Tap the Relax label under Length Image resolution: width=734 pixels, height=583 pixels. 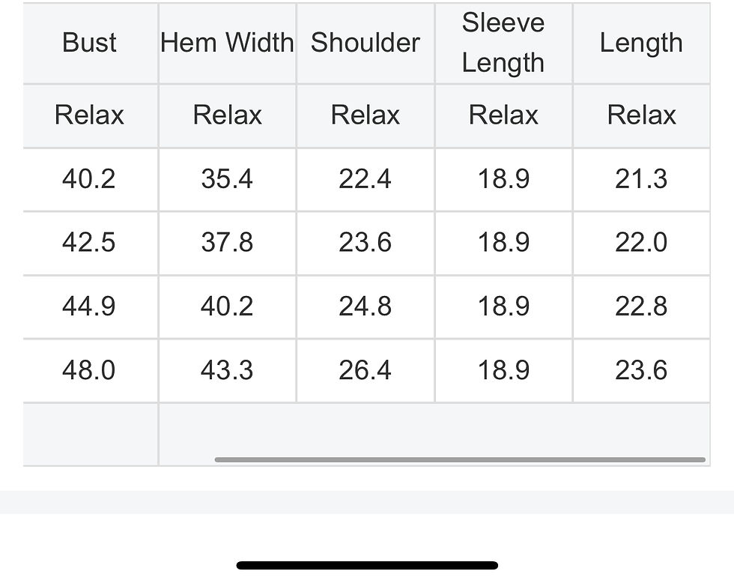click(x=641, y=115)
